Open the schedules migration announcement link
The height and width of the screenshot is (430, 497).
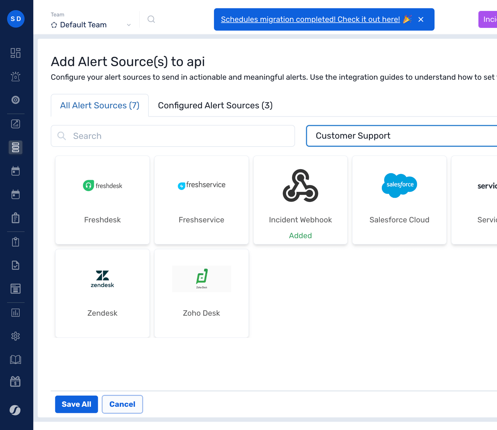coord(310,19)
